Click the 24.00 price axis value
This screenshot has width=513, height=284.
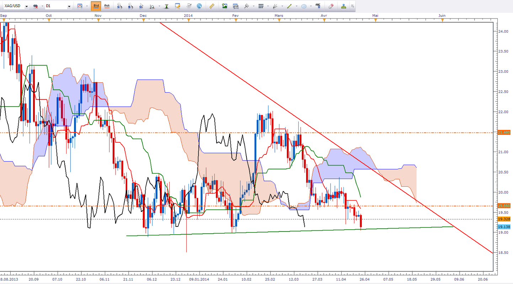tap(503, 31)
